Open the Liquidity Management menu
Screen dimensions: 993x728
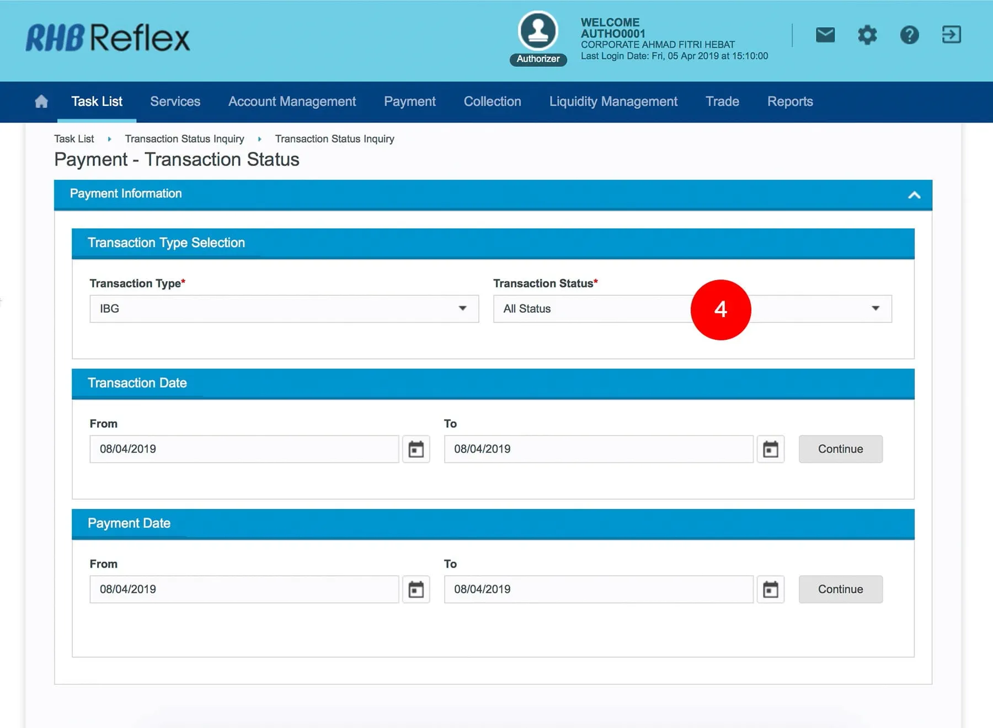pos(613,101)
